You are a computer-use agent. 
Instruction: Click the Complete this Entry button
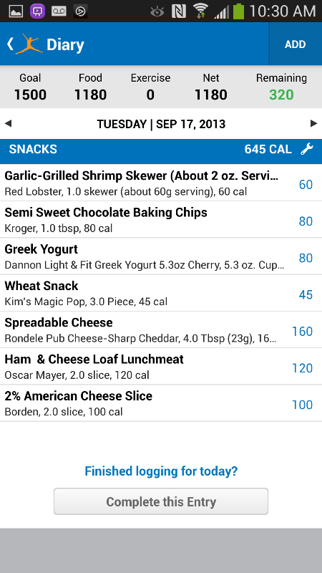161,501
